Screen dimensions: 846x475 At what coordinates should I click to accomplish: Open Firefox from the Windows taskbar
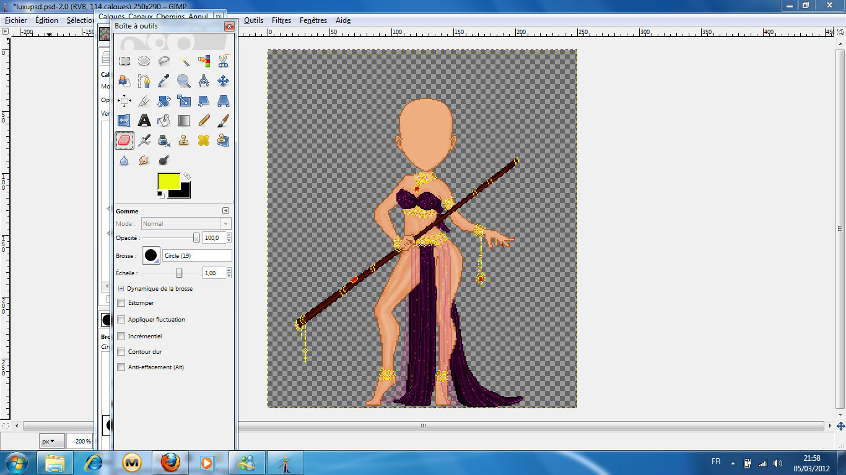[170, 462]
